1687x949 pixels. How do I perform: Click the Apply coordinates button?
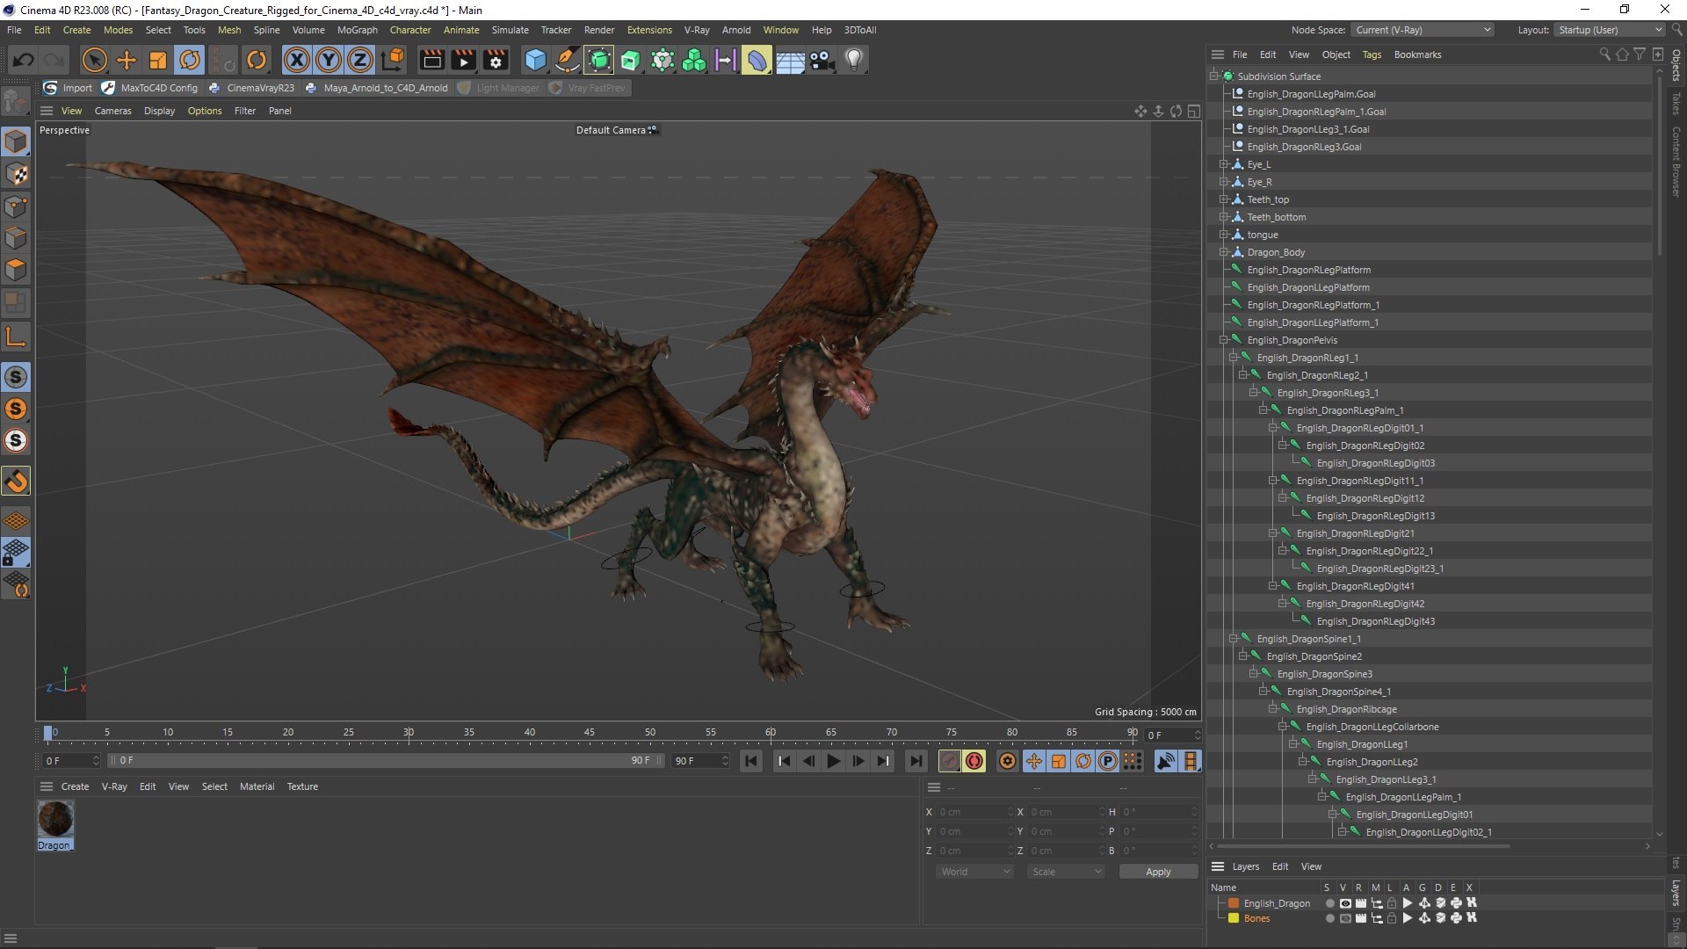point(1158,872)
